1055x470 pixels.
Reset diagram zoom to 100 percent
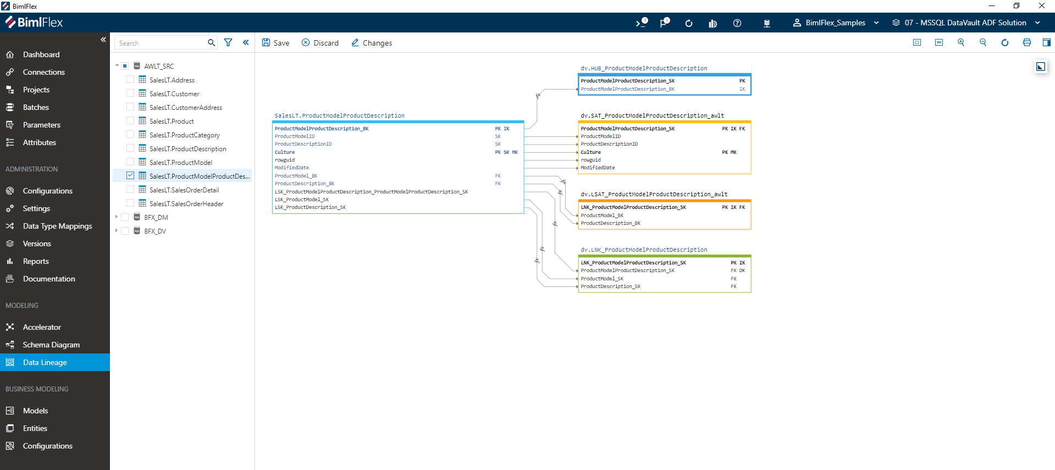coord(939,42)
